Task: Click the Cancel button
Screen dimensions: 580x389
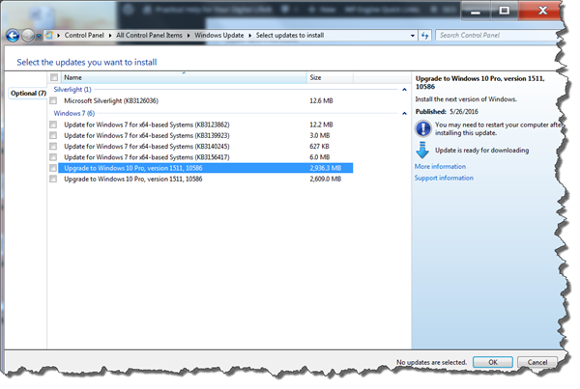Action: tap(537, 362)
